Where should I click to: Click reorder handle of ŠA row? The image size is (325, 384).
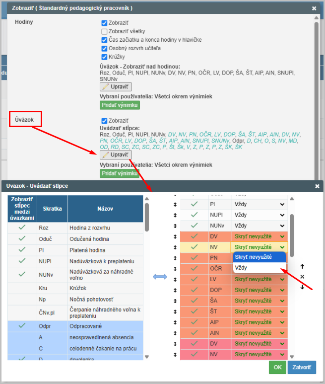point(175,301)
